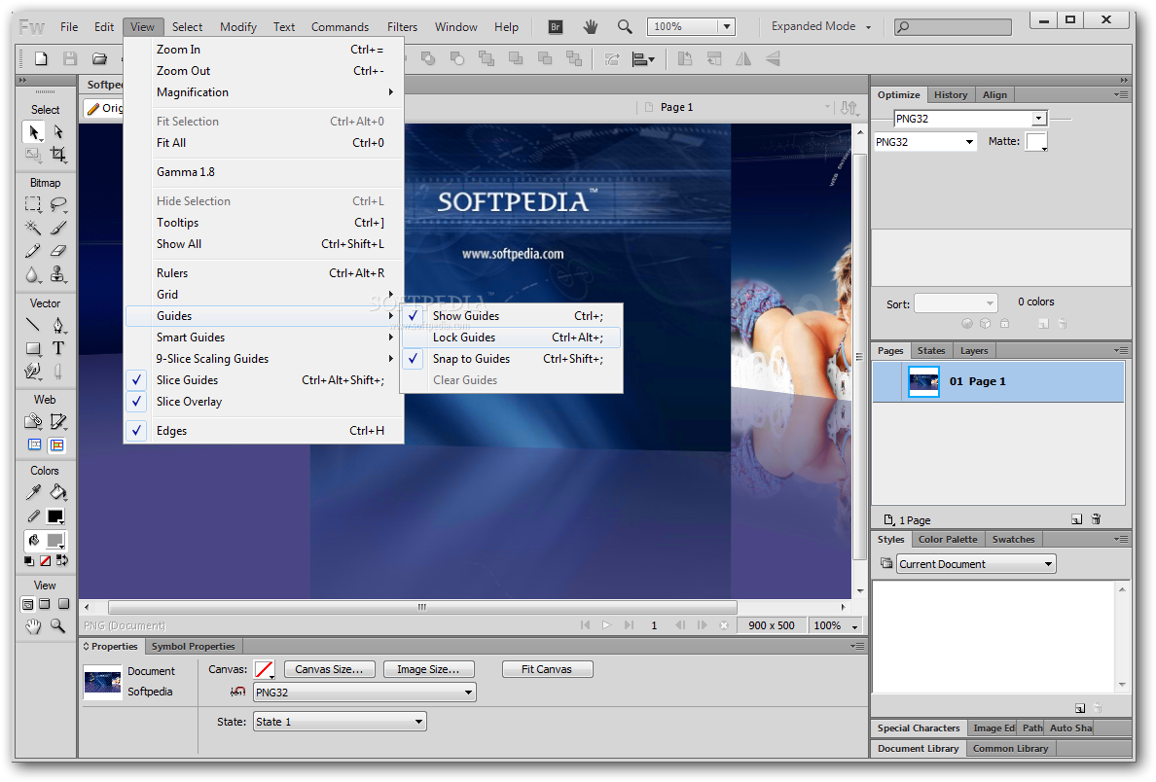
Task: Open the Canvas color swatch
Action: click(x=264, y=669)
